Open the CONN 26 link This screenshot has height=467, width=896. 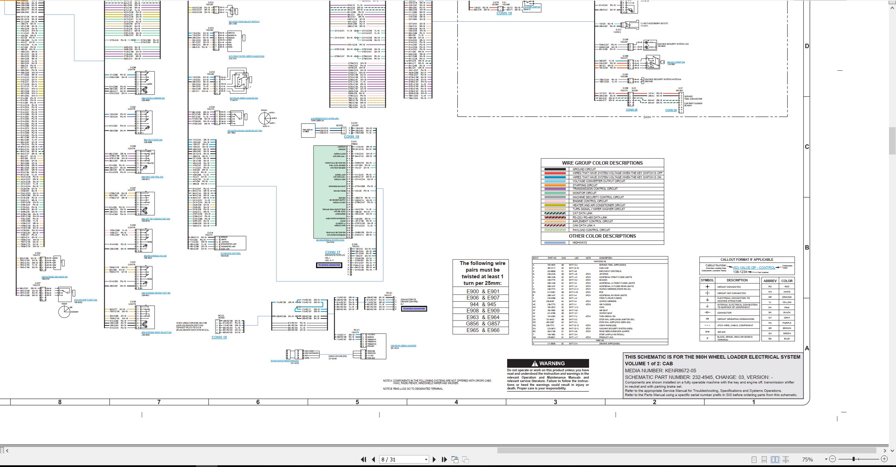coord(671,110)
